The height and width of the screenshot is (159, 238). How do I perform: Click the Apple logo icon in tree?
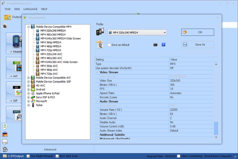click(33, 93)
